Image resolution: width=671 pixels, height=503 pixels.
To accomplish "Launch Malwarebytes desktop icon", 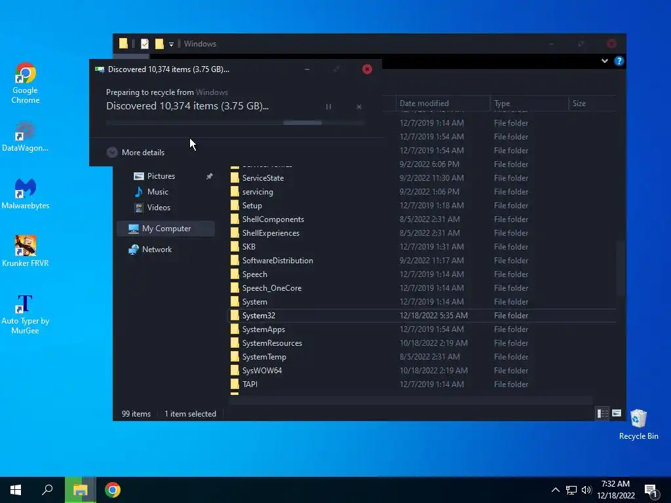I will (x=26, y=193).
